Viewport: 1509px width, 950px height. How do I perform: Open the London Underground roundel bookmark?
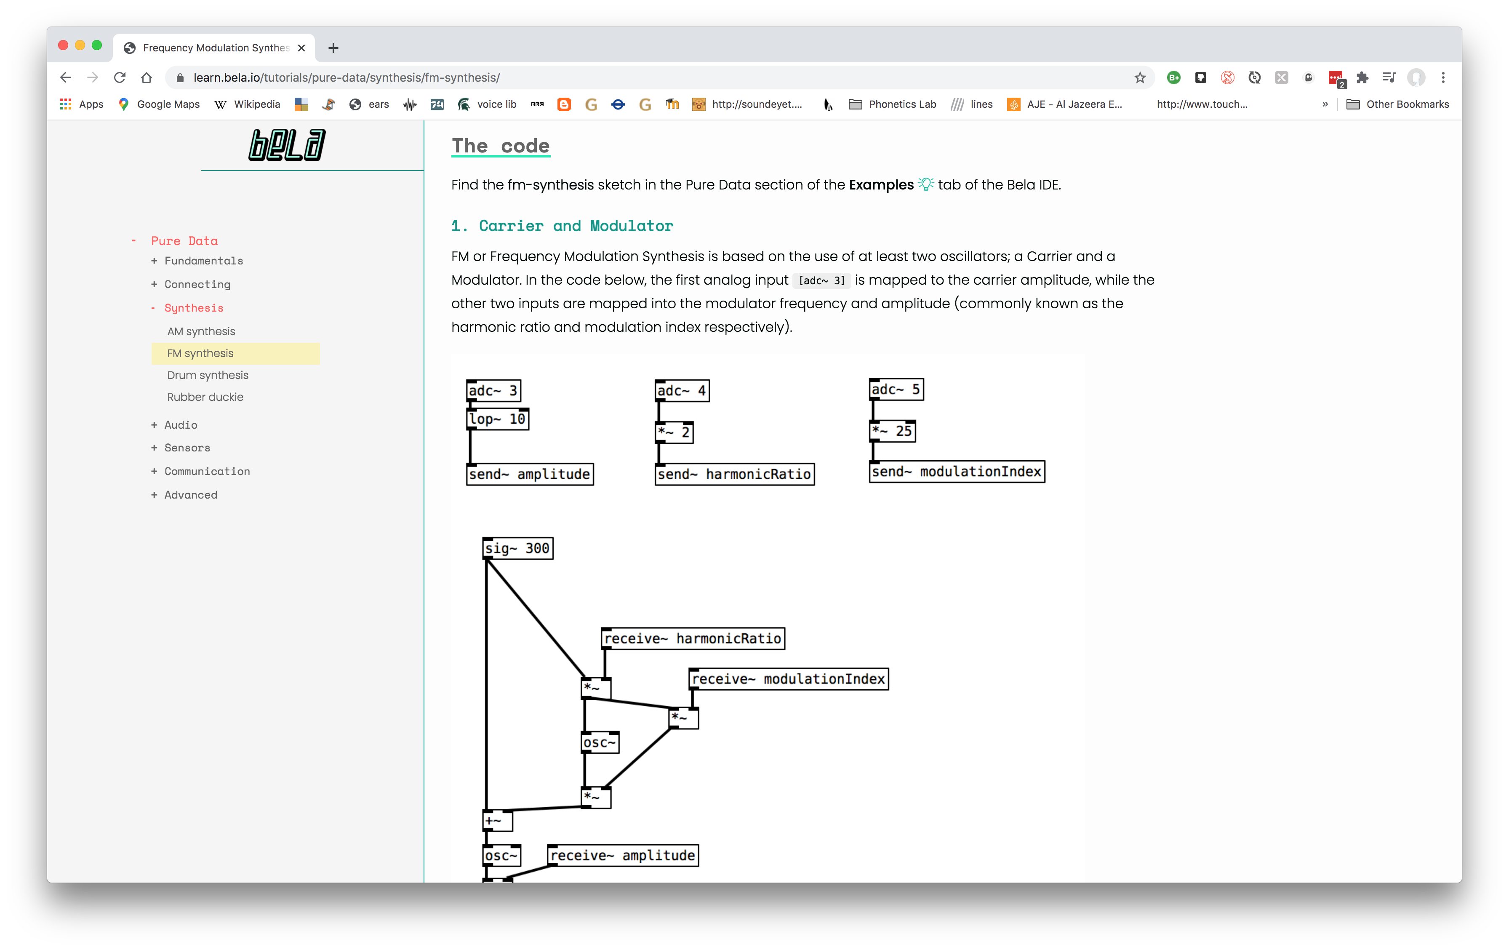point(618,104)
